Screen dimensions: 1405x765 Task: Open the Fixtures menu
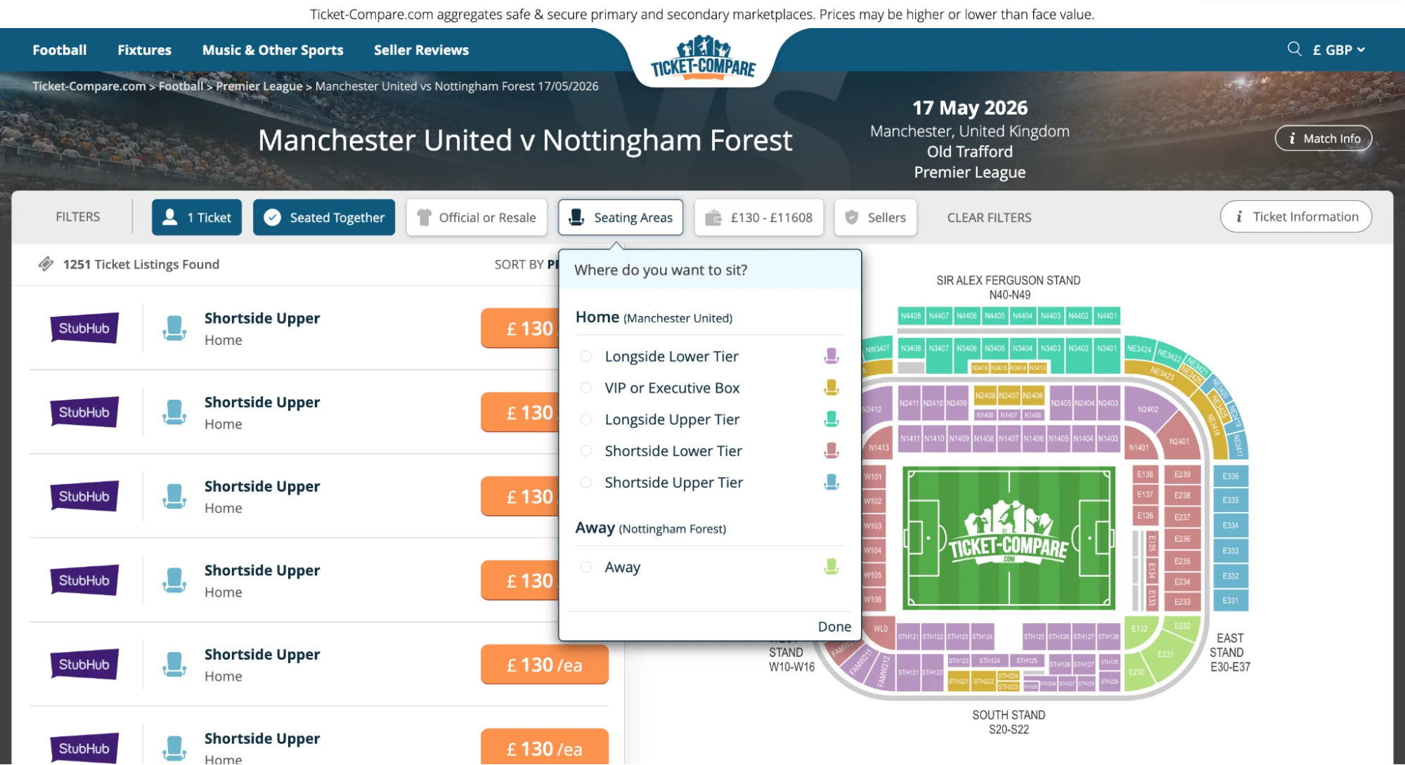(x=144, y=49)
